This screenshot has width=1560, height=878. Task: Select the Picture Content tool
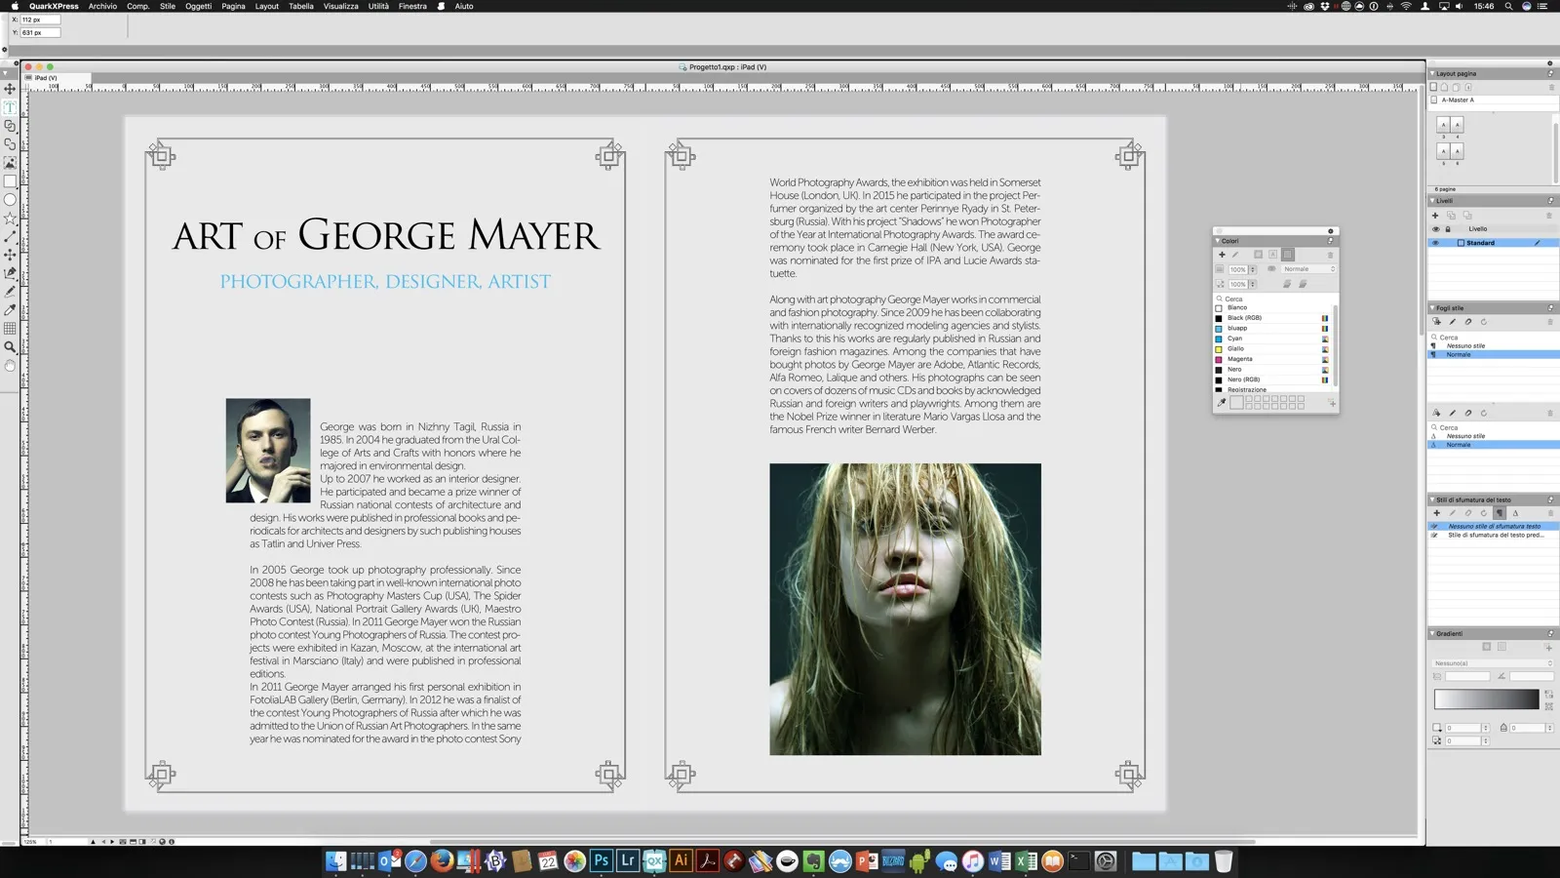(10, 163)
